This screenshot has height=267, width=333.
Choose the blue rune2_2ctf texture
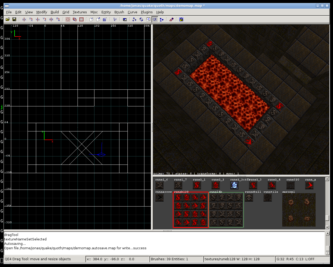234,185
